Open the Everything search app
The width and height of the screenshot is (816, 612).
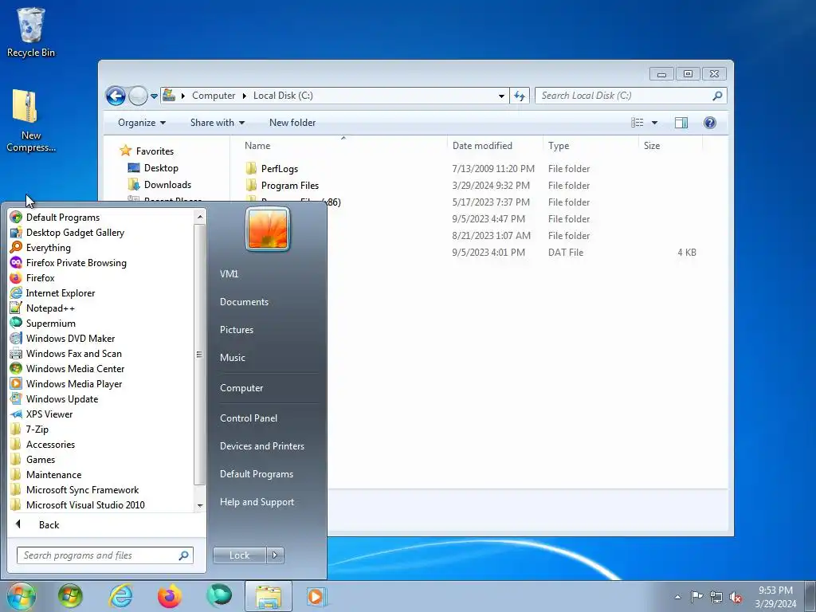click(49, 247)
